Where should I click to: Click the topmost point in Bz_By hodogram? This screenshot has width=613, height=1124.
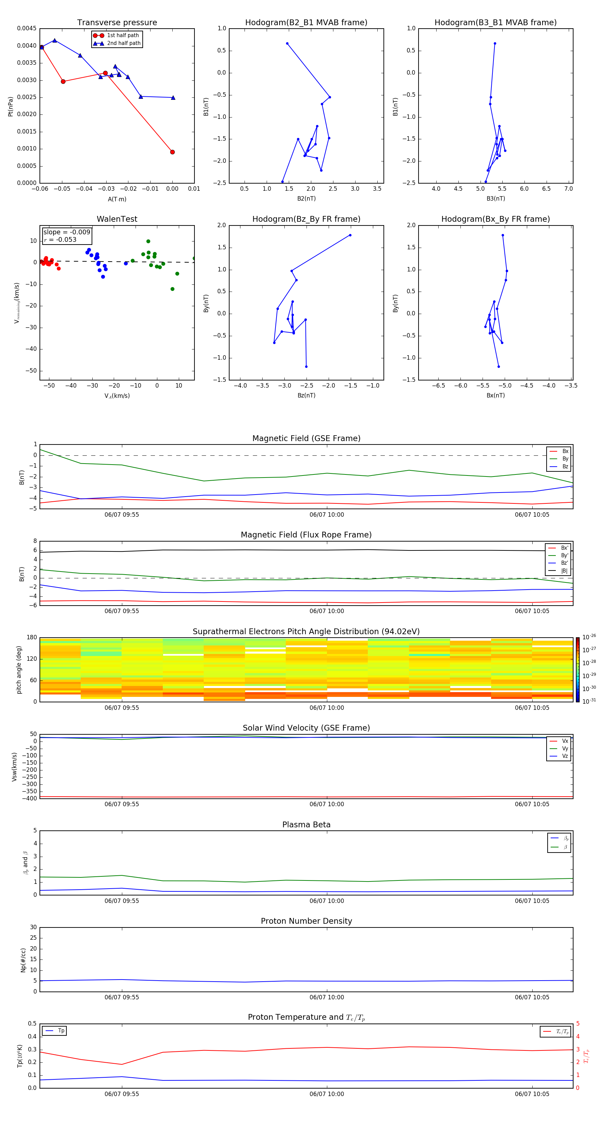coord(350,235)
